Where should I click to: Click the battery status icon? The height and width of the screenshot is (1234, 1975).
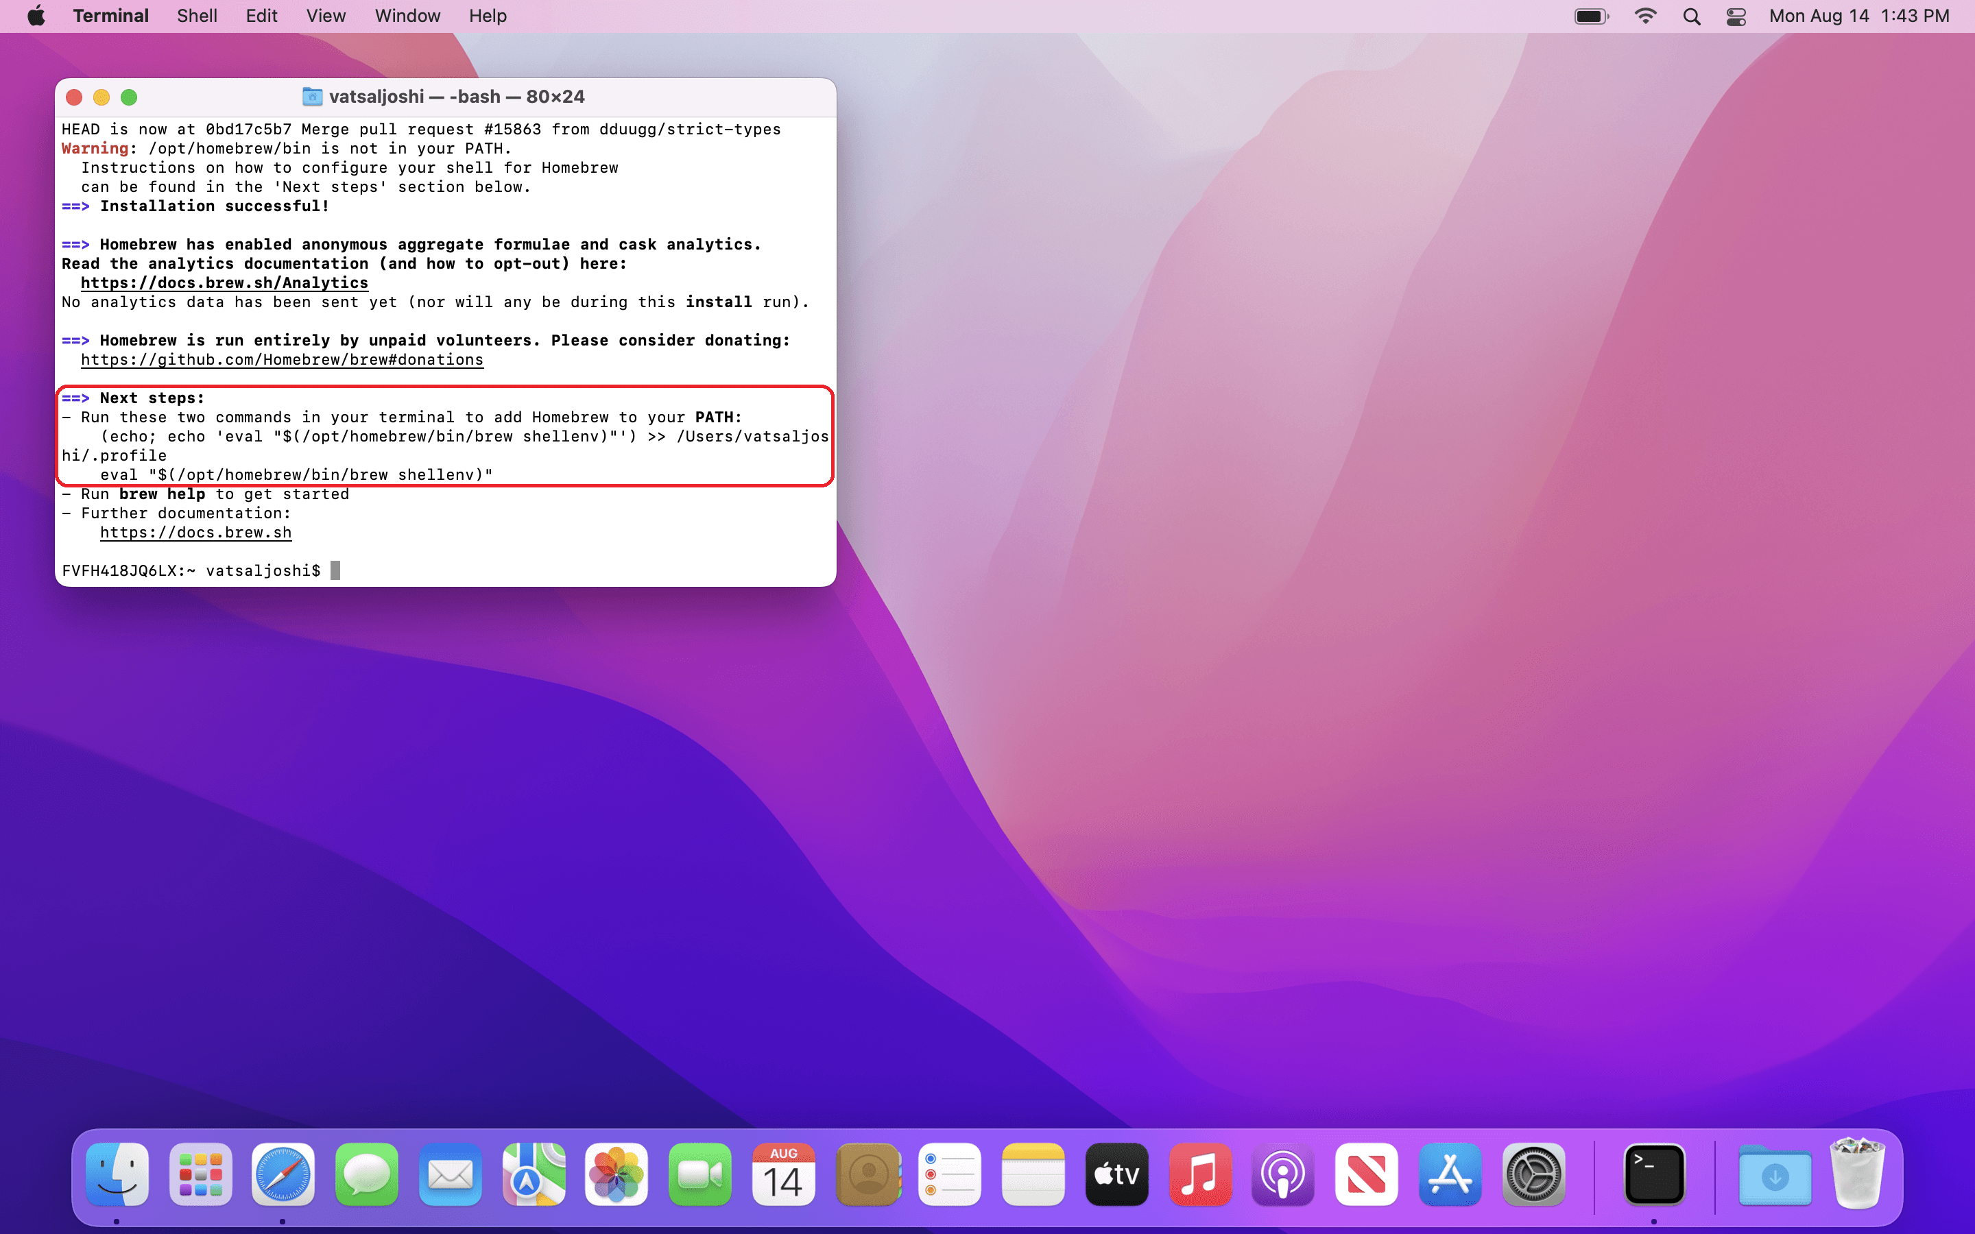pos(1590,16)
